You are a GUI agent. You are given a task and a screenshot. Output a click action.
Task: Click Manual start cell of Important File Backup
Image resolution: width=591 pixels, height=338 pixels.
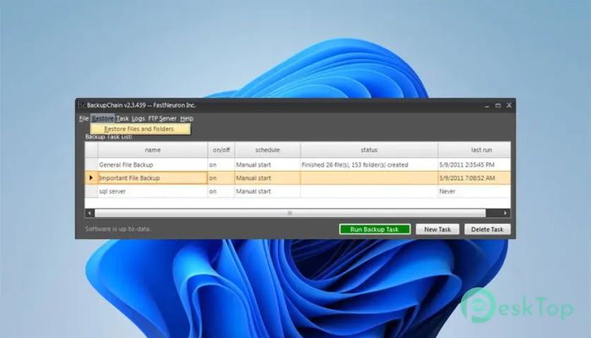click(268, 177)
